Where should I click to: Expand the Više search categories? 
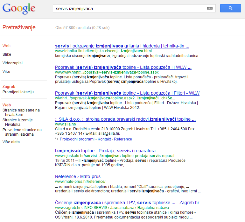[x=6, y=72]
